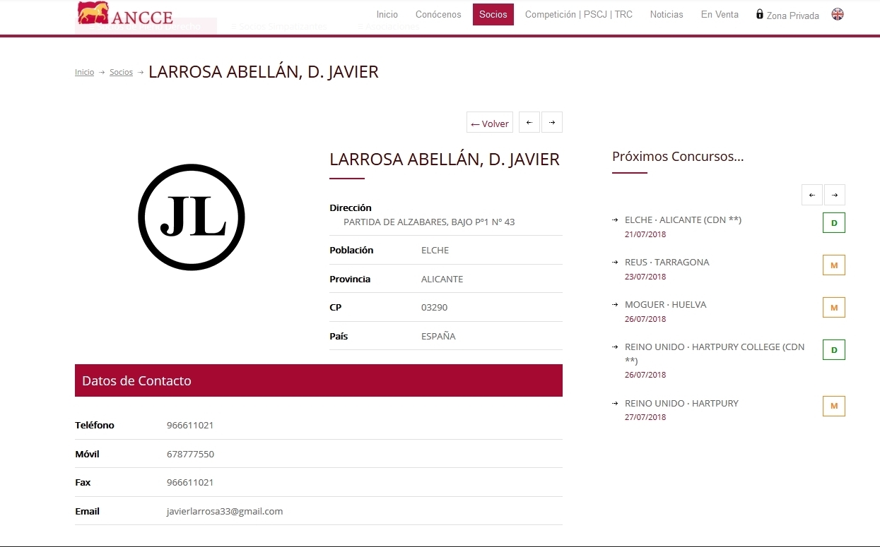Go to previous member using left arrow

point(529,122)
